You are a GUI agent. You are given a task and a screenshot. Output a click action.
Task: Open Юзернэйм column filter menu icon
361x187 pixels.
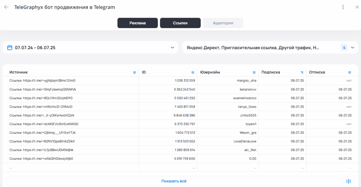[254, 72]
